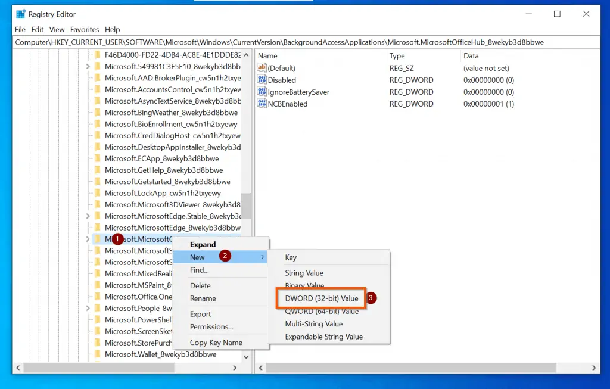This screenshot has width=610, height=389.
Task: Select Microsoft.Wallet key in tree
Action: 160,354
